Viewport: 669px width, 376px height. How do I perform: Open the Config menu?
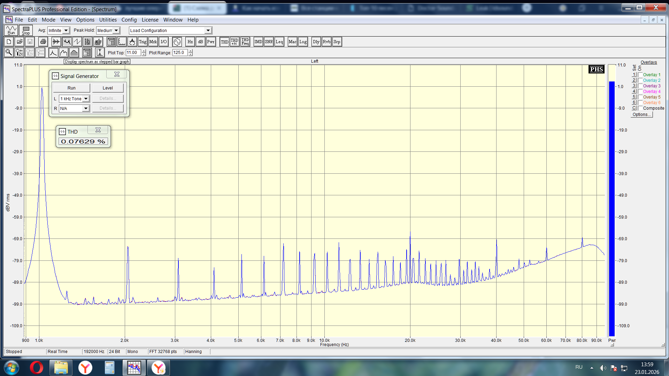click(x=129, y=20)
